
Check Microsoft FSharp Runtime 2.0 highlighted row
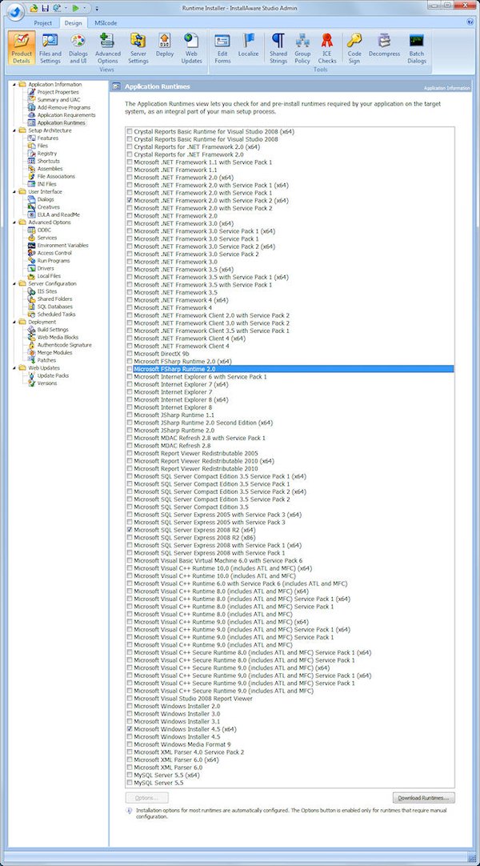130,369
